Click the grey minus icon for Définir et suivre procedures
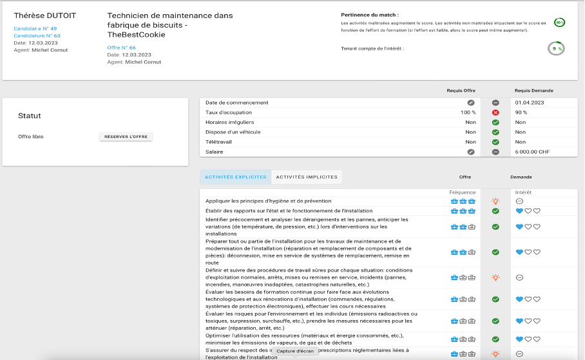585x360 pixels. [x=519, y=277]
